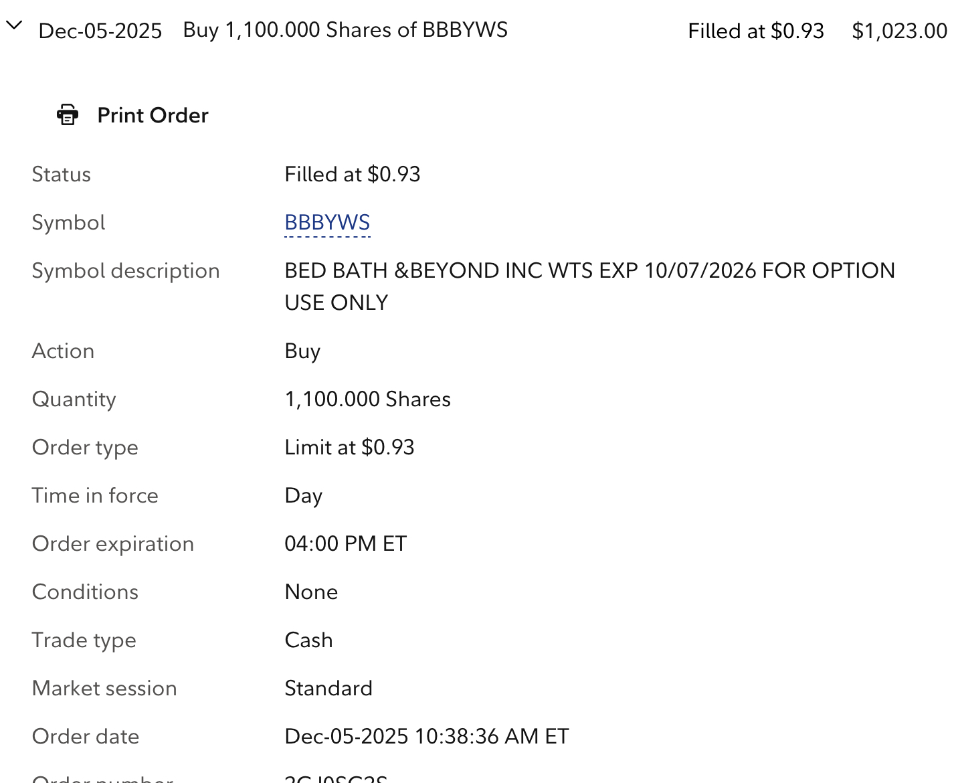
Task: Click the Quantity value 1,100.000 Shares
Action: coord(367,400)
